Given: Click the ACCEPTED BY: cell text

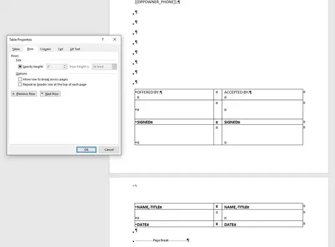Looking at the screenshot, I should [x=238, y=92].
